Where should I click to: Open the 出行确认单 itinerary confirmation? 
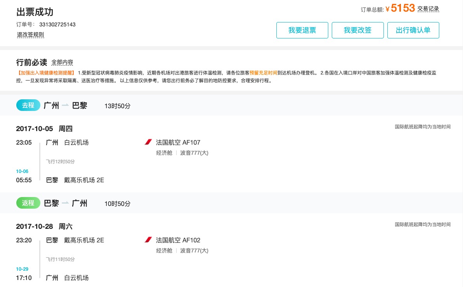[x=413, y=30]
